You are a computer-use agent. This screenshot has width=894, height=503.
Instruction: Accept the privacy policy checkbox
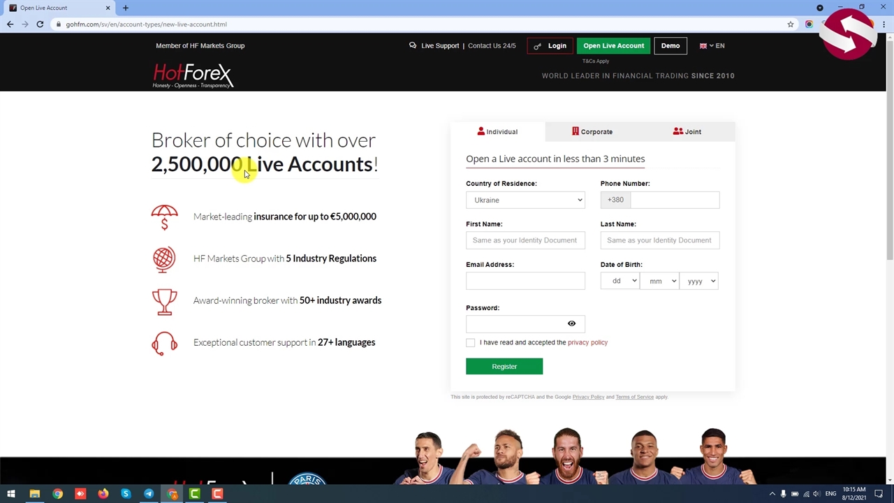pyautogui.click(x=471, y=342)
